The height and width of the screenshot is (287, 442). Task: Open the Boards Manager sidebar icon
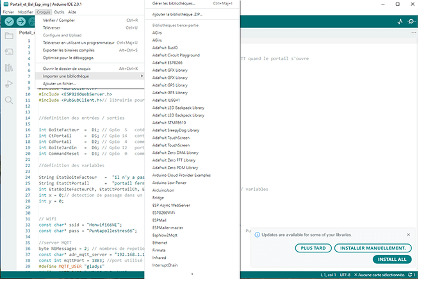click(x=10, y=52)
